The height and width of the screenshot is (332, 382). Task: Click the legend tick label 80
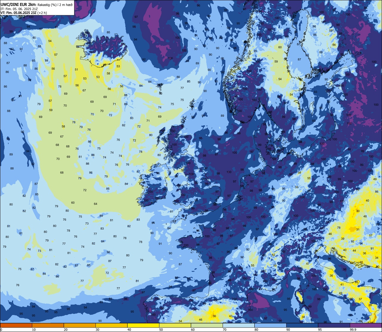256,330
